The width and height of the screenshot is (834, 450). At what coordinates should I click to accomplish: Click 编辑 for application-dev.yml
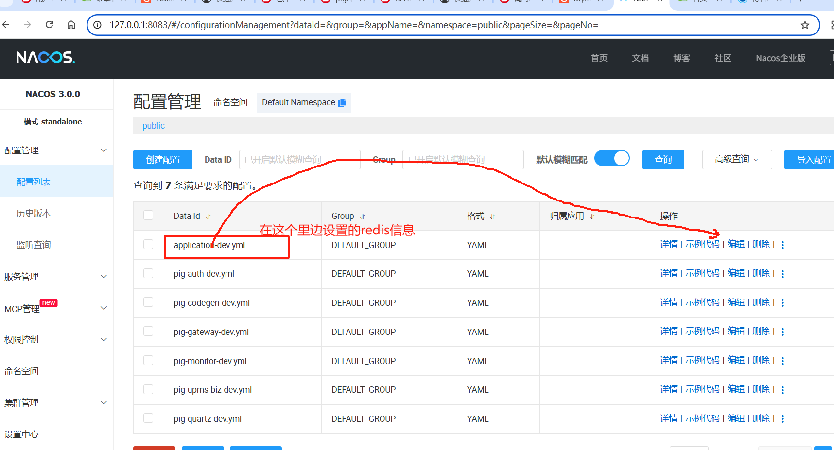(736, 244)
